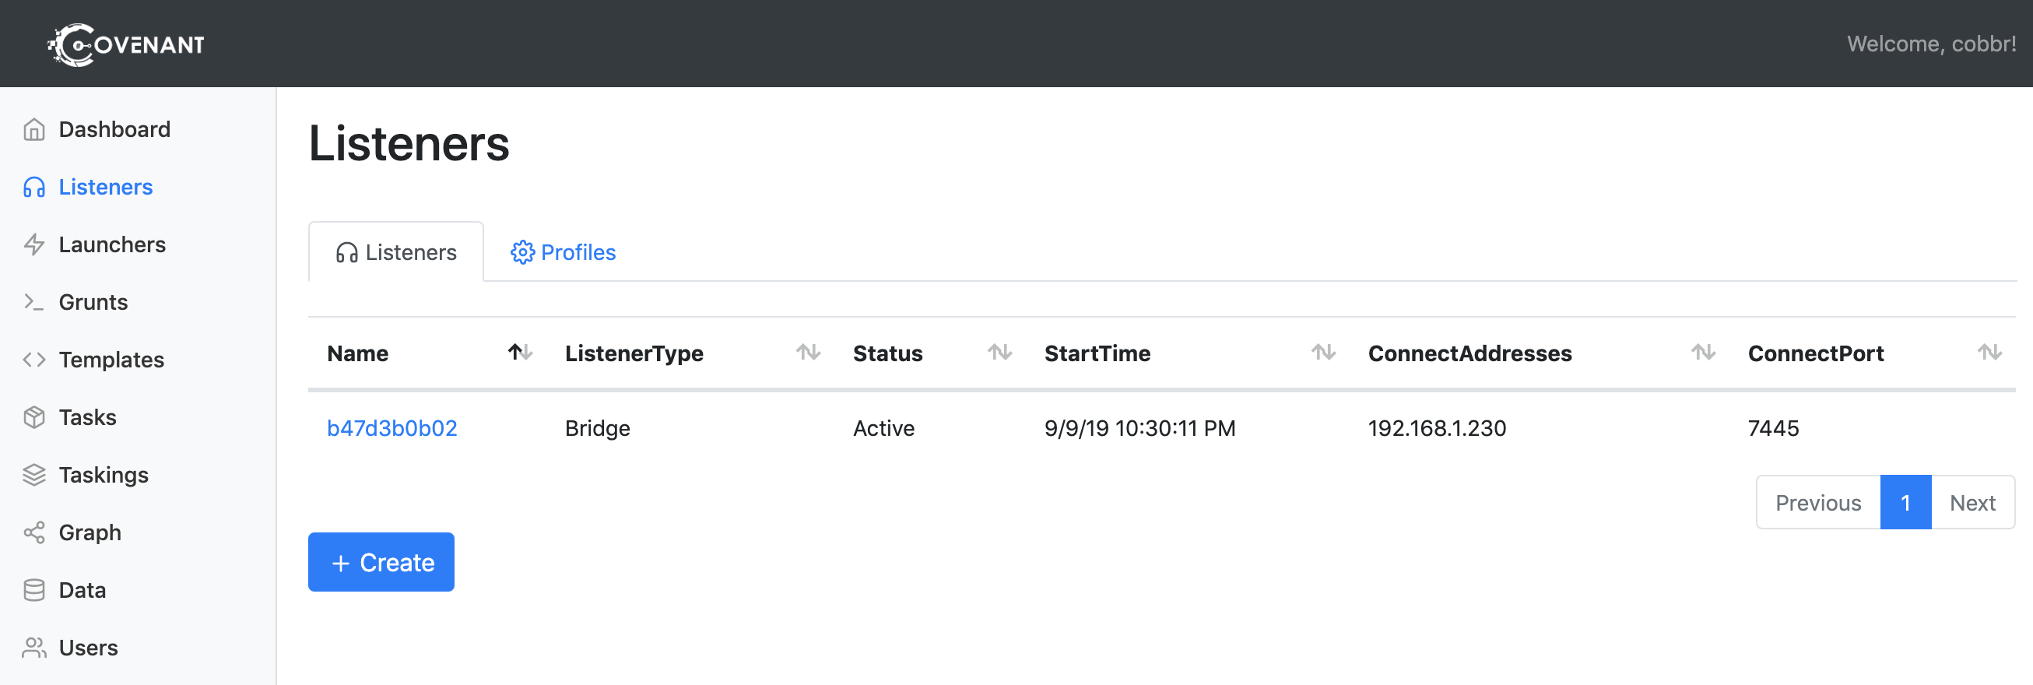This screenshot has width=2033, height=685.
Task: Click the Listeners page heading
Action: [409, 144]
